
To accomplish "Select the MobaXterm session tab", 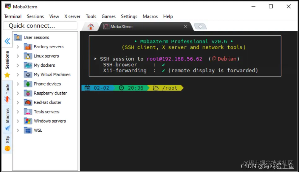I will pyautogui.click(x=146, y=27).
